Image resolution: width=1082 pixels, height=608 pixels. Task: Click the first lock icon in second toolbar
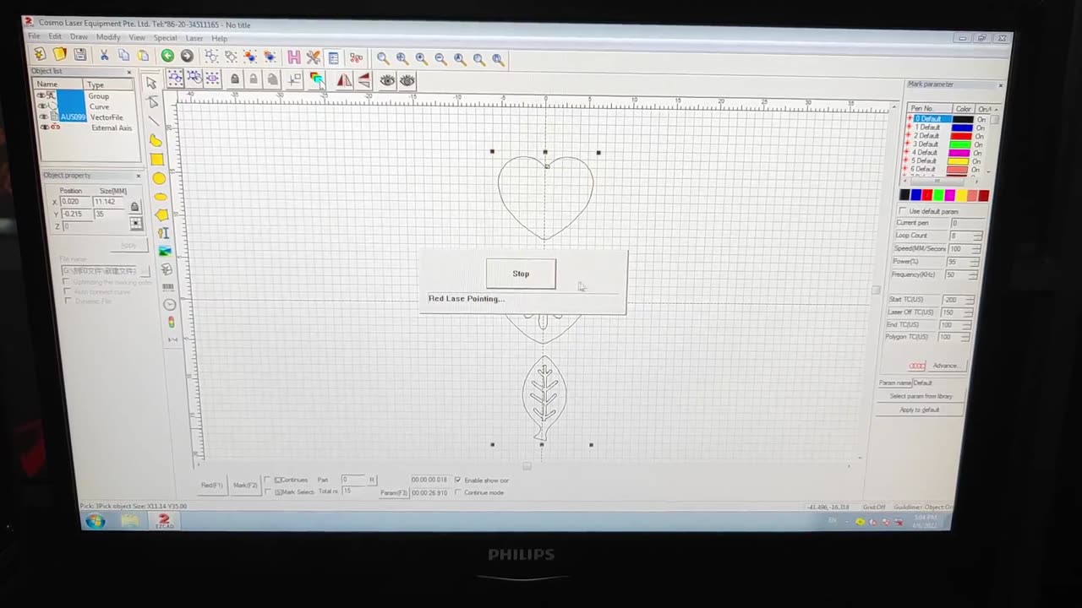pos(235,79)
